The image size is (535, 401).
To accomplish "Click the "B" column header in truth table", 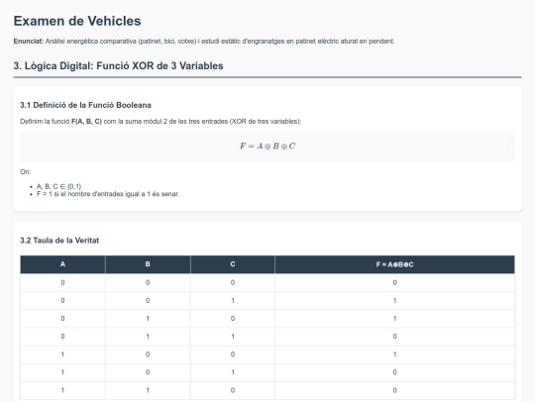I will (x=148, y=264).
